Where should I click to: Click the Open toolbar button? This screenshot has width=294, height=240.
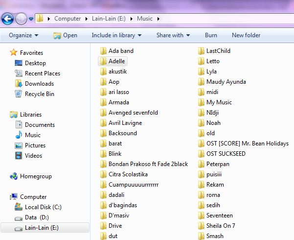tap(65, 35)
